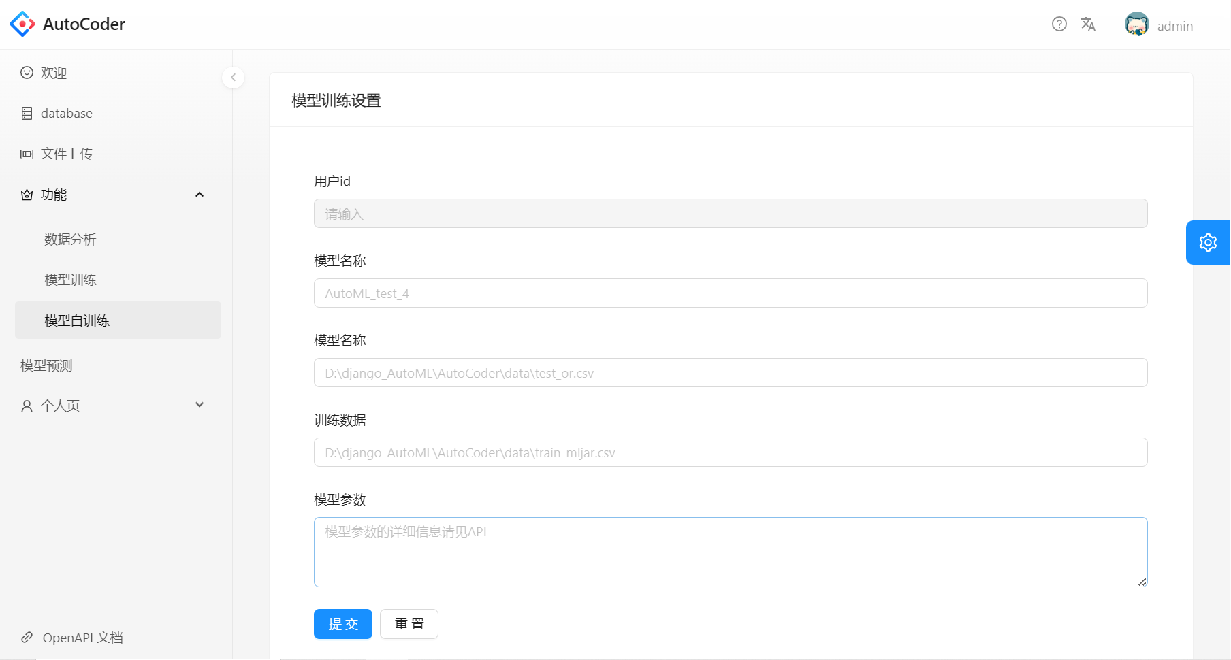This screenshot has height=660, width=1231.
Task: Click the language translation icon
Action: tap(1088, 24)
